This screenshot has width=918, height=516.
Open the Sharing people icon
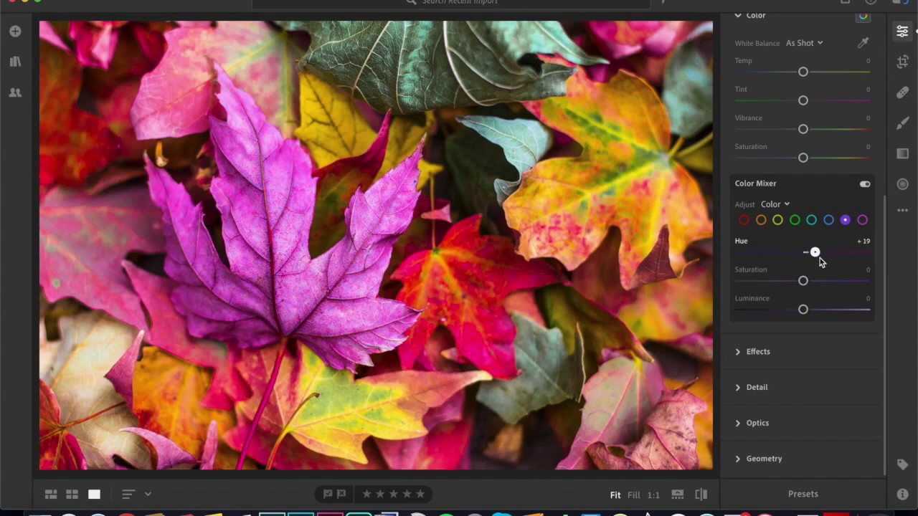pos(15,92)
